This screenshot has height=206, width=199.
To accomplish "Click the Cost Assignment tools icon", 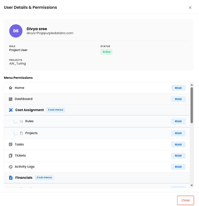I will click(11, 110).
